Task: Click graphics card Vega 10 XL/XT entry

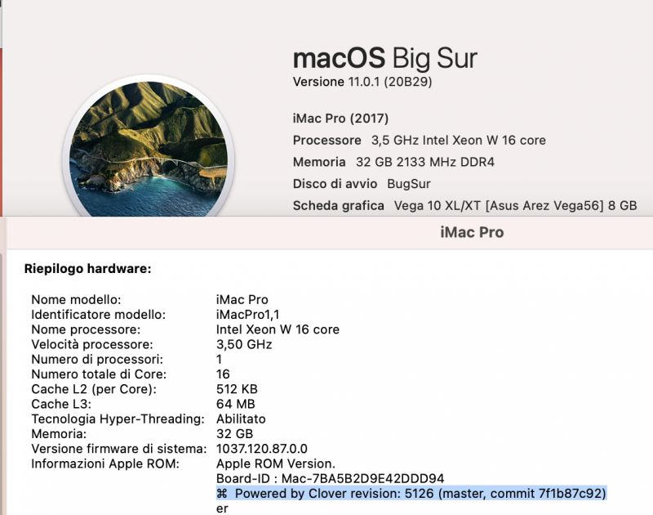Action: tap(516, 205)
